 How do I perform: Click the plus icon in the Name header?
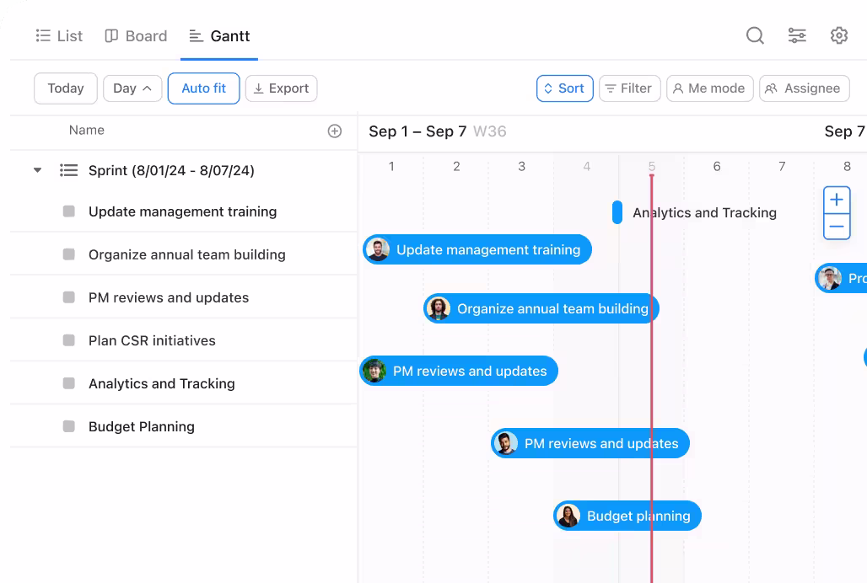[x=335, y=131]
